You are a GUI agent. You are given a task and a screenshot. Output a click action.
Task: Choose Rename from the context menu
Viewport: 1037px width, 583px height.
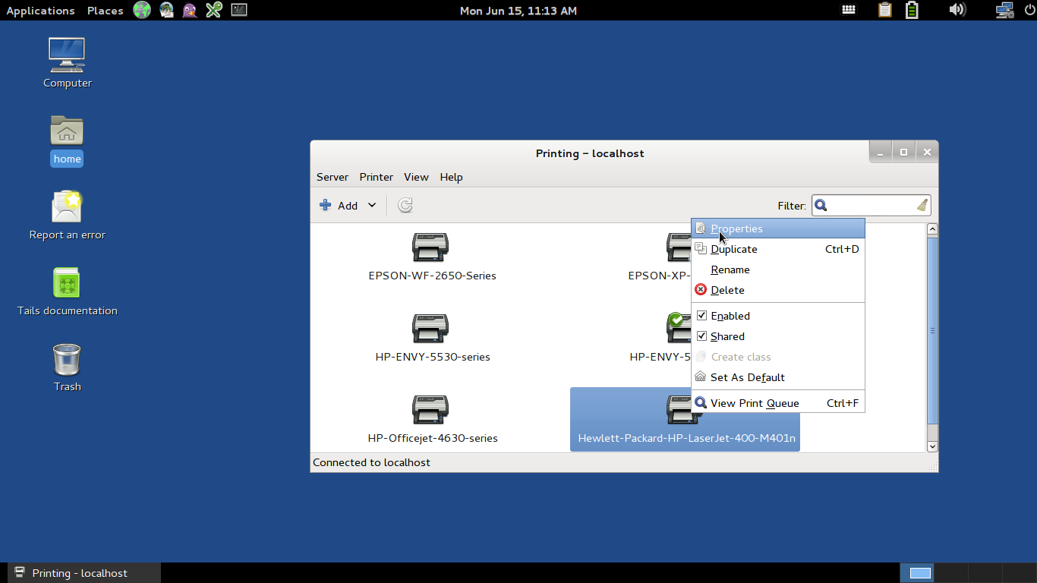pyautogui.click(x=778, y=269)
